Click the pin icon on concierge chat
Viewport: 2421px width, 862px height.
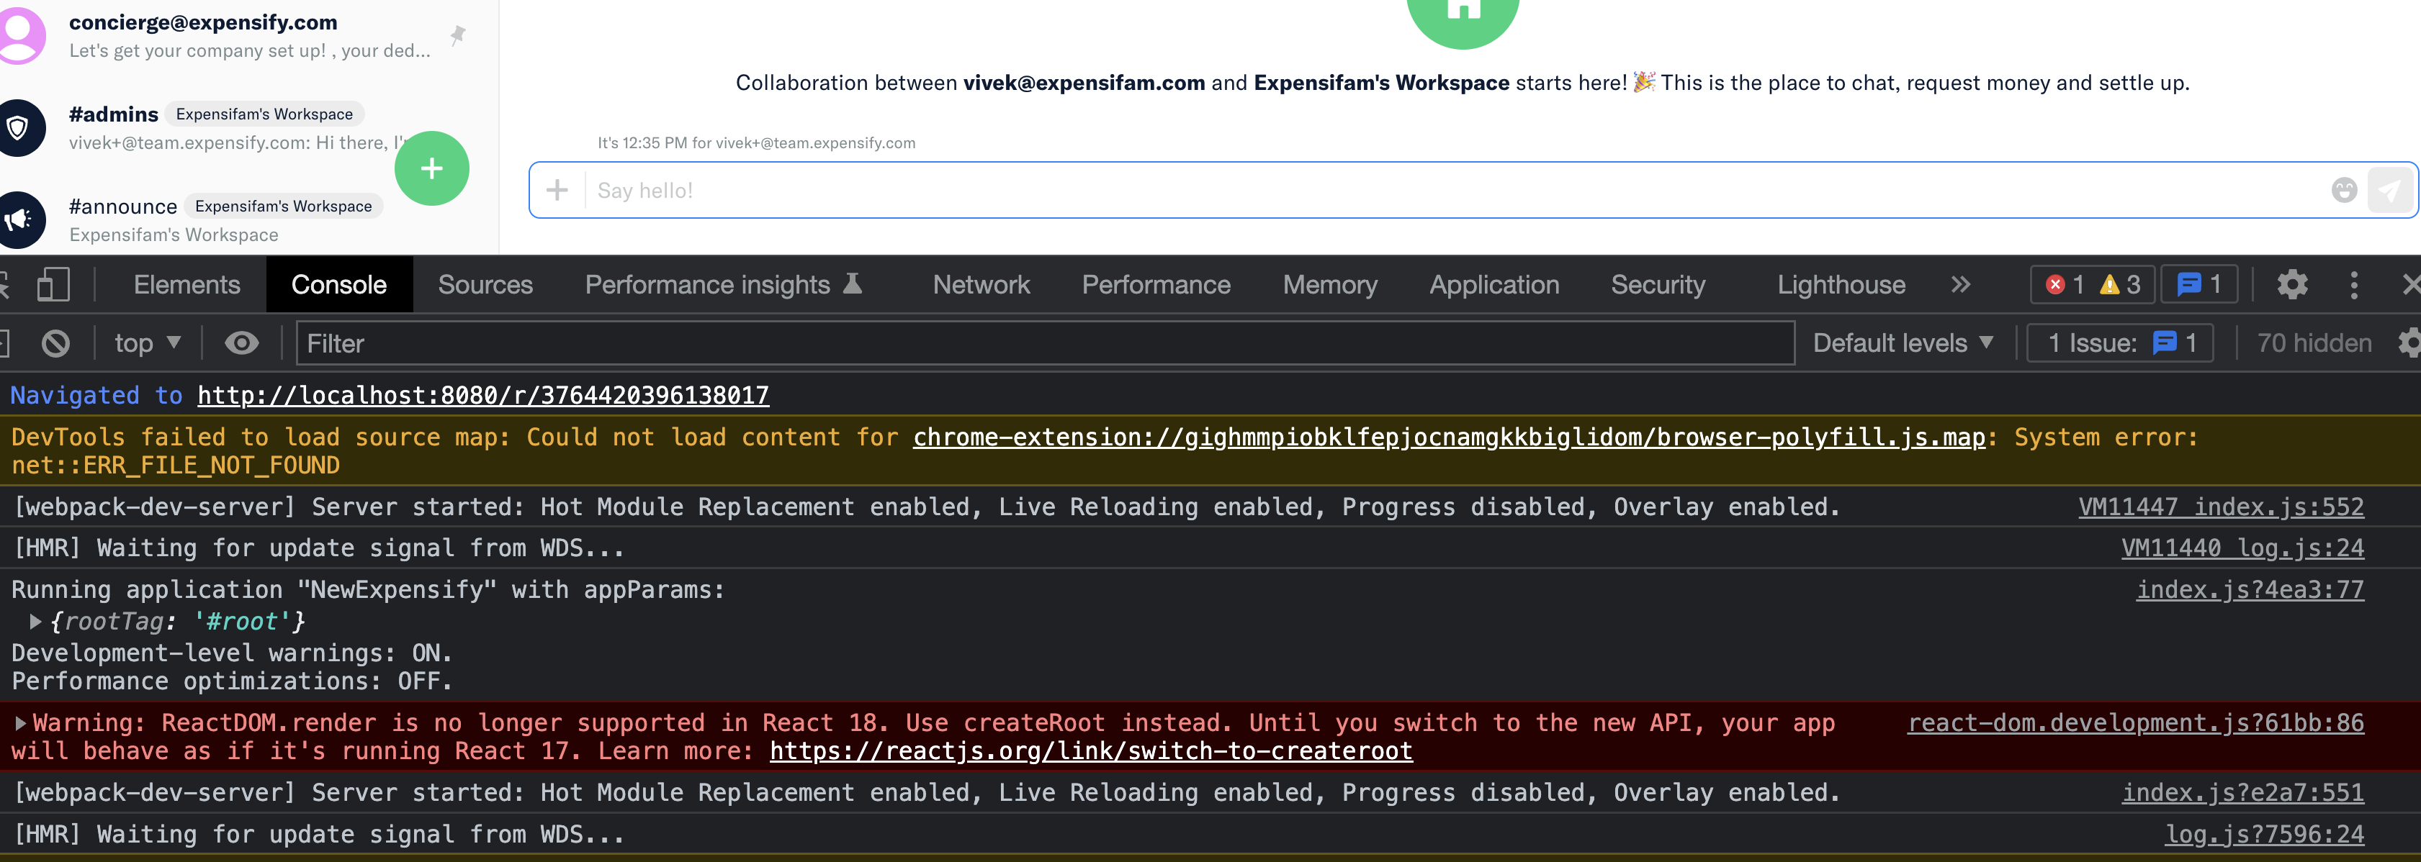(458, 36)
